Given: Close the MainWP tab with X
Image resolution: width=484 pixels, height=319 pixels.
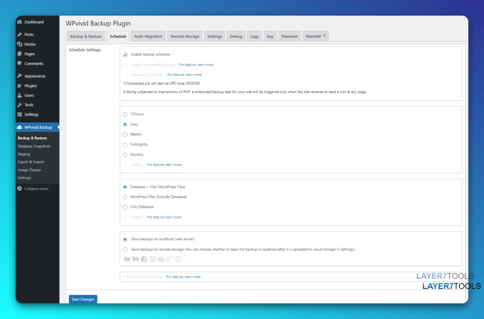Looking at the screenshot, I should (324, 35).
